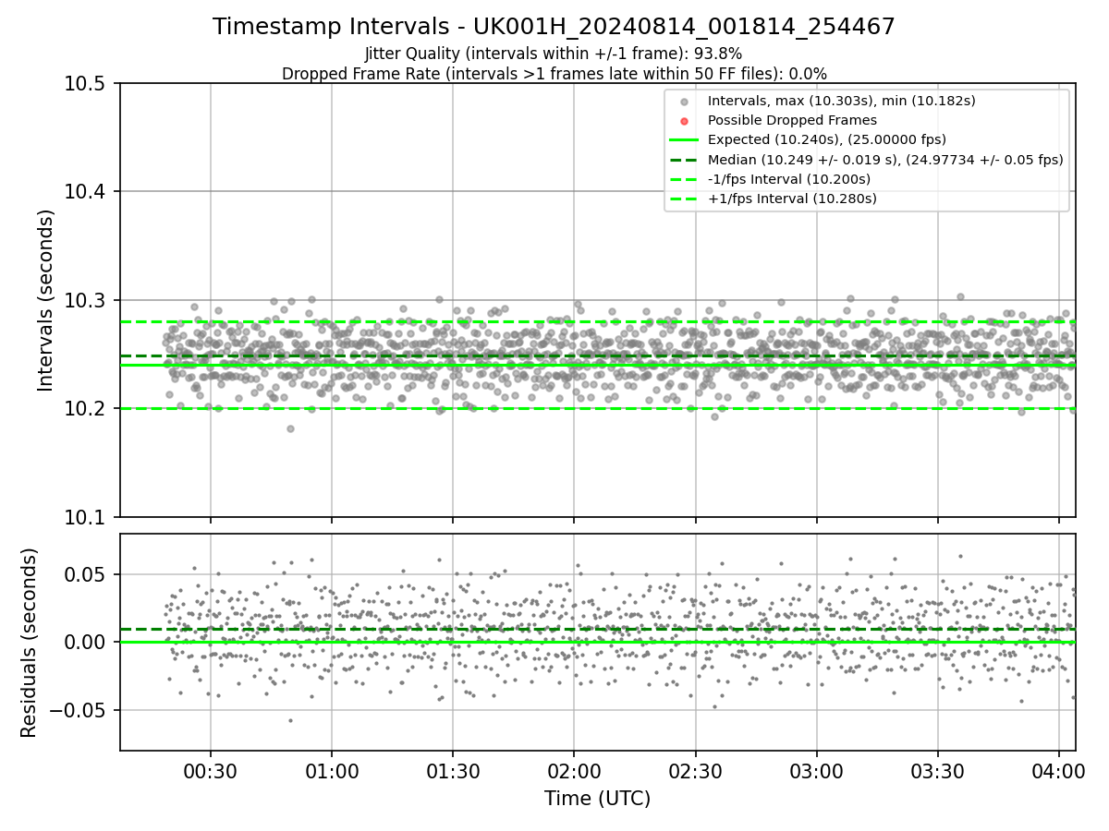
Task: Click the gray Intervals marker in legend
Action: click(684, 101)
